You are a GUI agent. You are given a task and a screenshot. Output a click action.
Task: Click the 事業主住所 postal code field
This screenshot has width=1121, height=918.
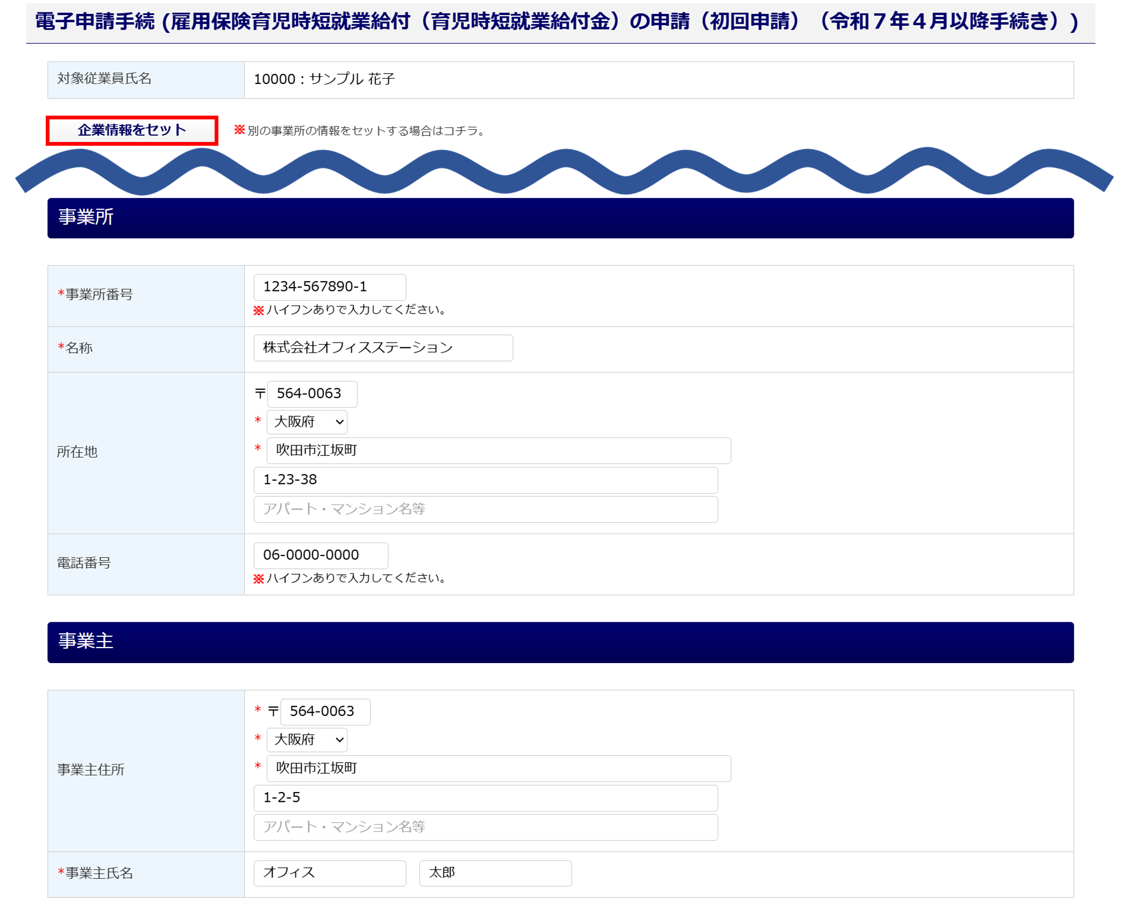325,711
